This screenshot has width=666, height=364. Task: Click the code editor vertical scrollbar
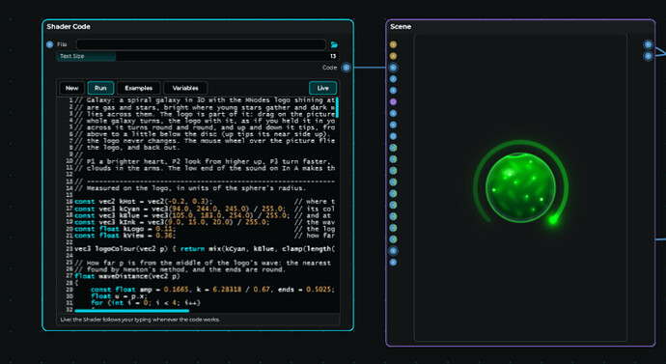click(337, 107)
